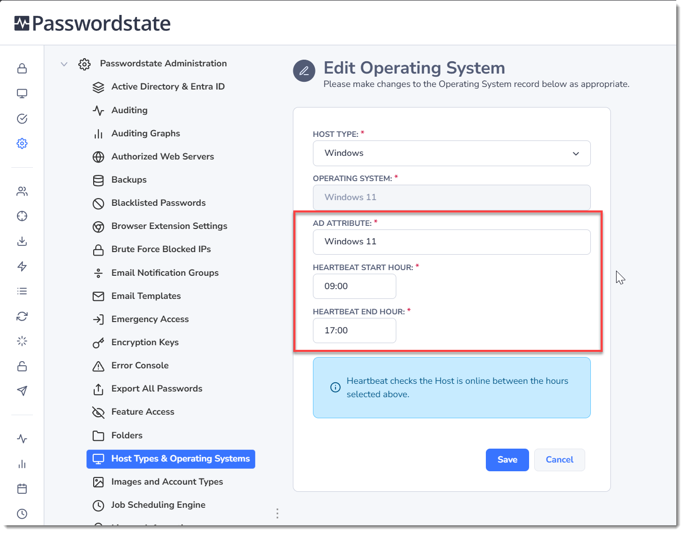Open the activity pulse rail icon
The height and width of the screenshot is (533, 684).
[x=22, y=439]
